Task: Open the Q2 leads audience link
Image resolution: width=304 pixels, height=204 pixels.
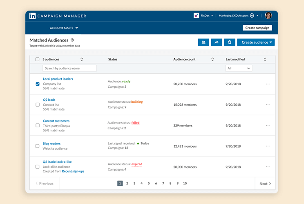Action: [x=49, y=100]
